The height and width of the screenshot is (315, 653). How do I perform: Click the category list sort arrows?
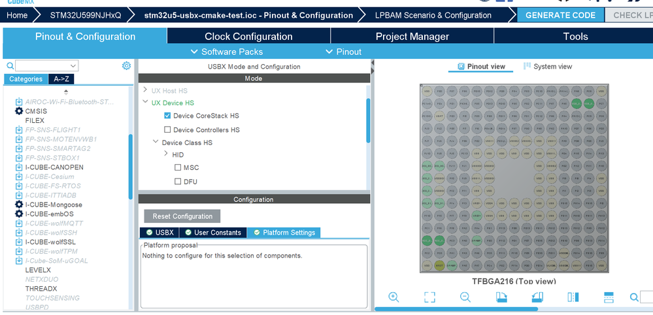66,92
